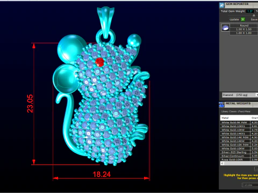Click the Total Gem Weight value field

click(250, 11)
